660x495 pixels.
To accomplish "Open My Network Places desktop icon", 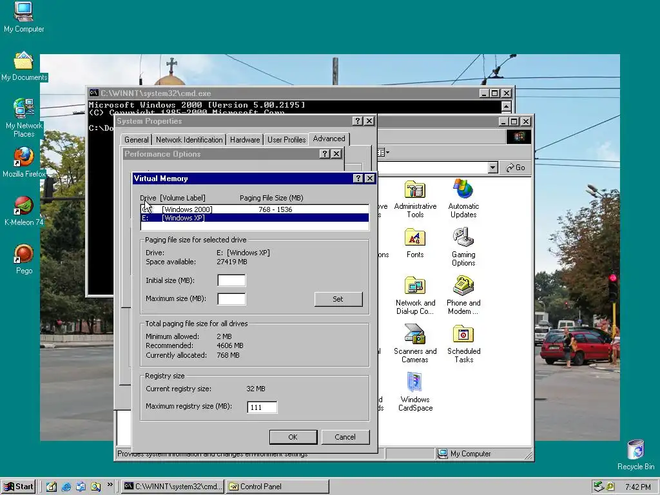I will pyautogui.click(x=24, y=118).
